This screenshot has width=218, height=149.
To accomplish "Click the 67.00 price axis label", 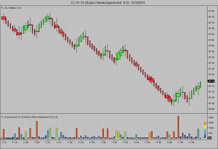I will click(x=211, y=103).
